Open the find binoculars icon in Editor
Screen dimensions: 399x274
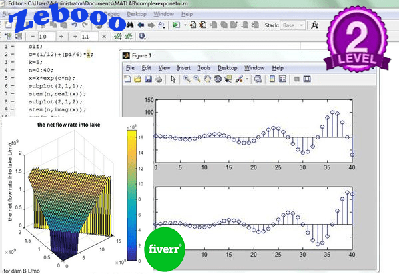click(130, 25)
